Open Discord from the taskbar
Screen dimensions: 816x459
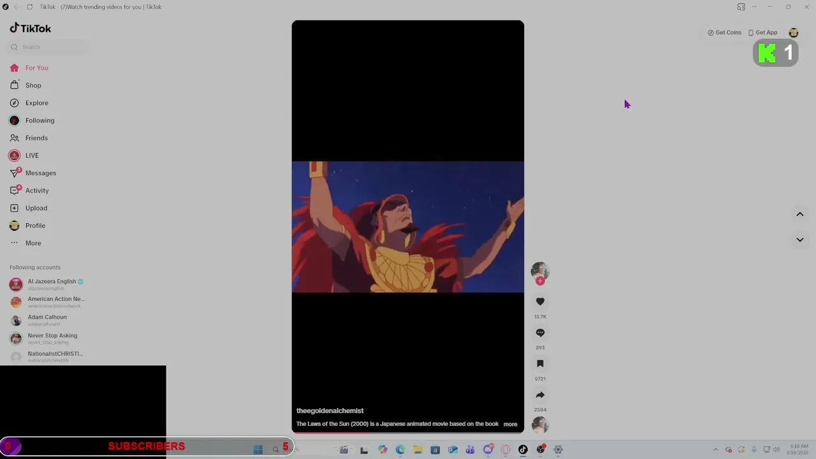click(x=488, y=449)
